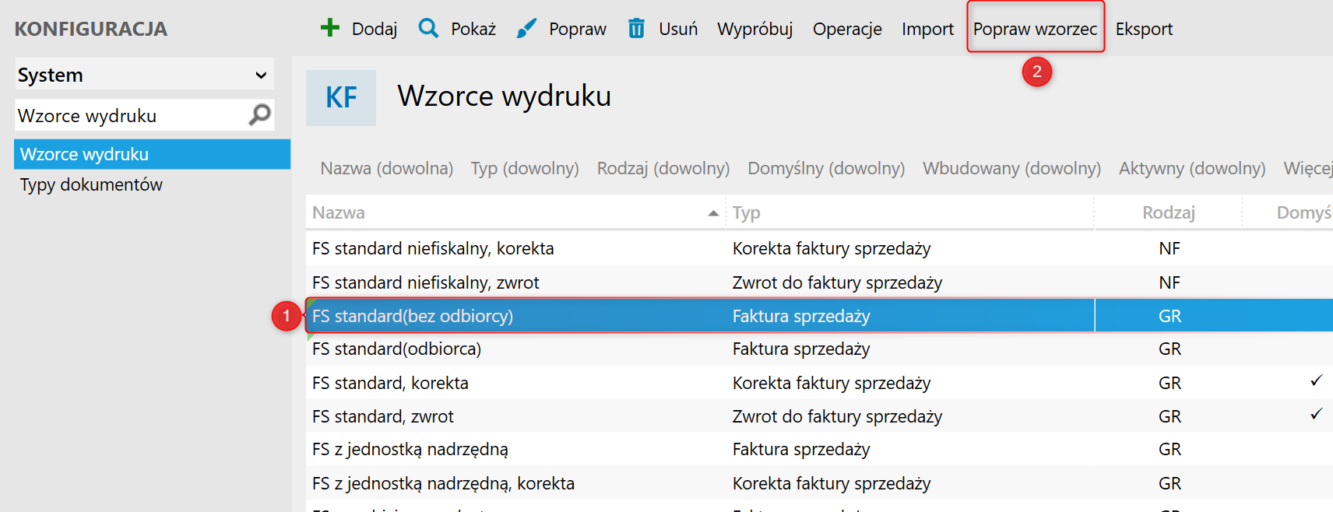Click the Wypróbuj toolbar option
The width and height of the screenshot is (1333, 512).
(754, 29)
